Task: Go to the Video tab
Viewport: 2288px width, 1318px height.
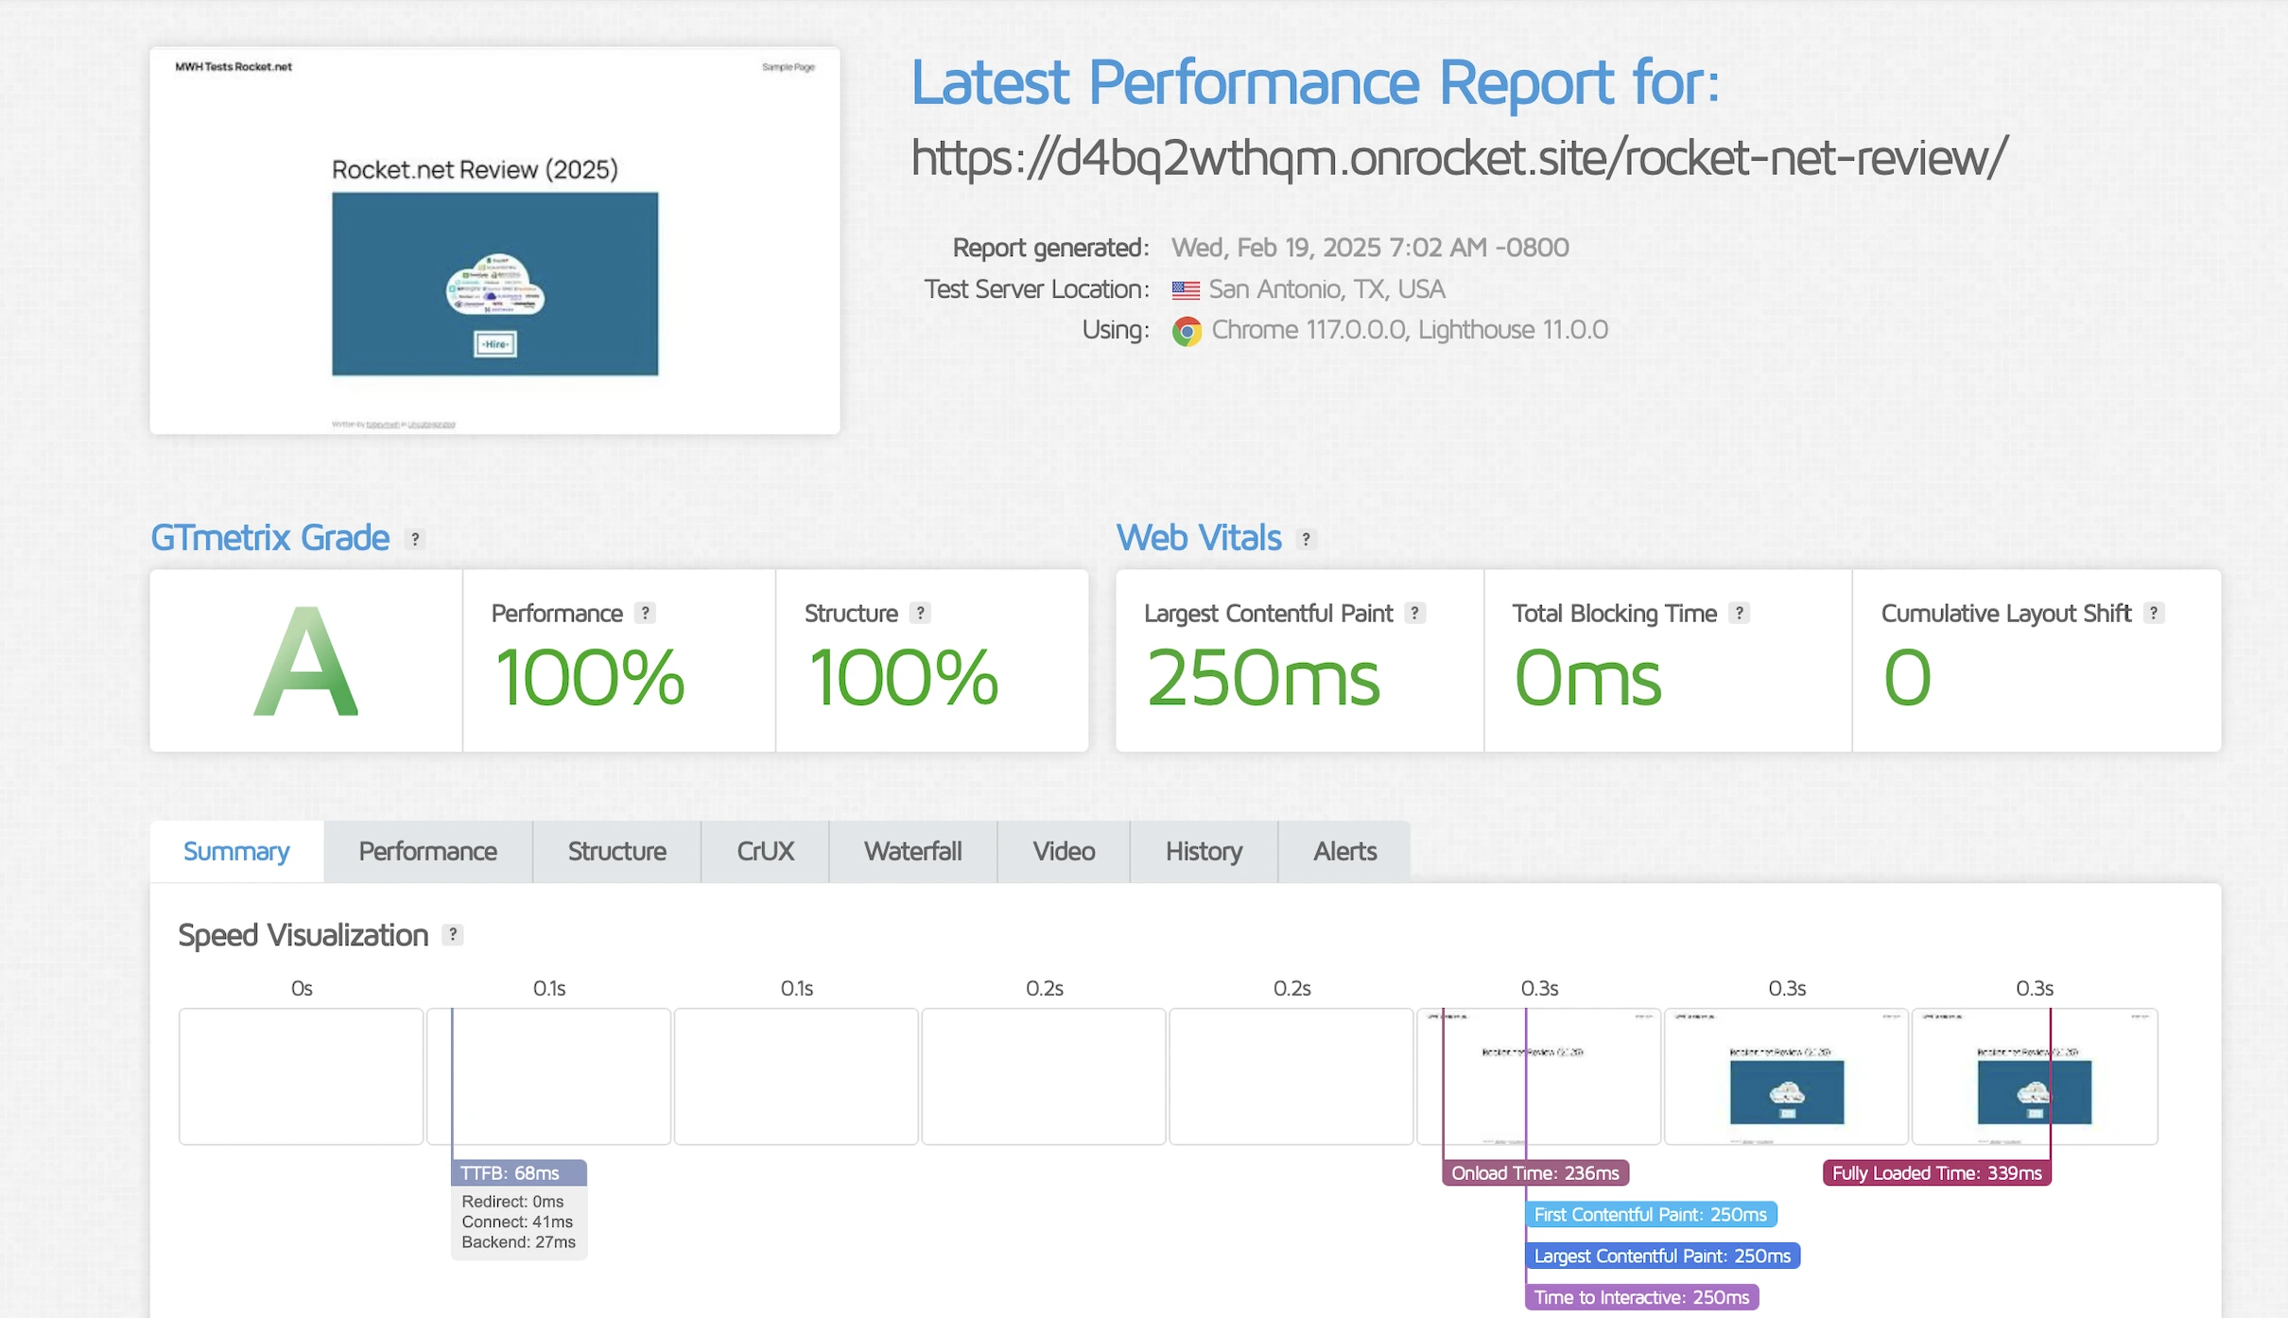Action: pos(1064,852)
